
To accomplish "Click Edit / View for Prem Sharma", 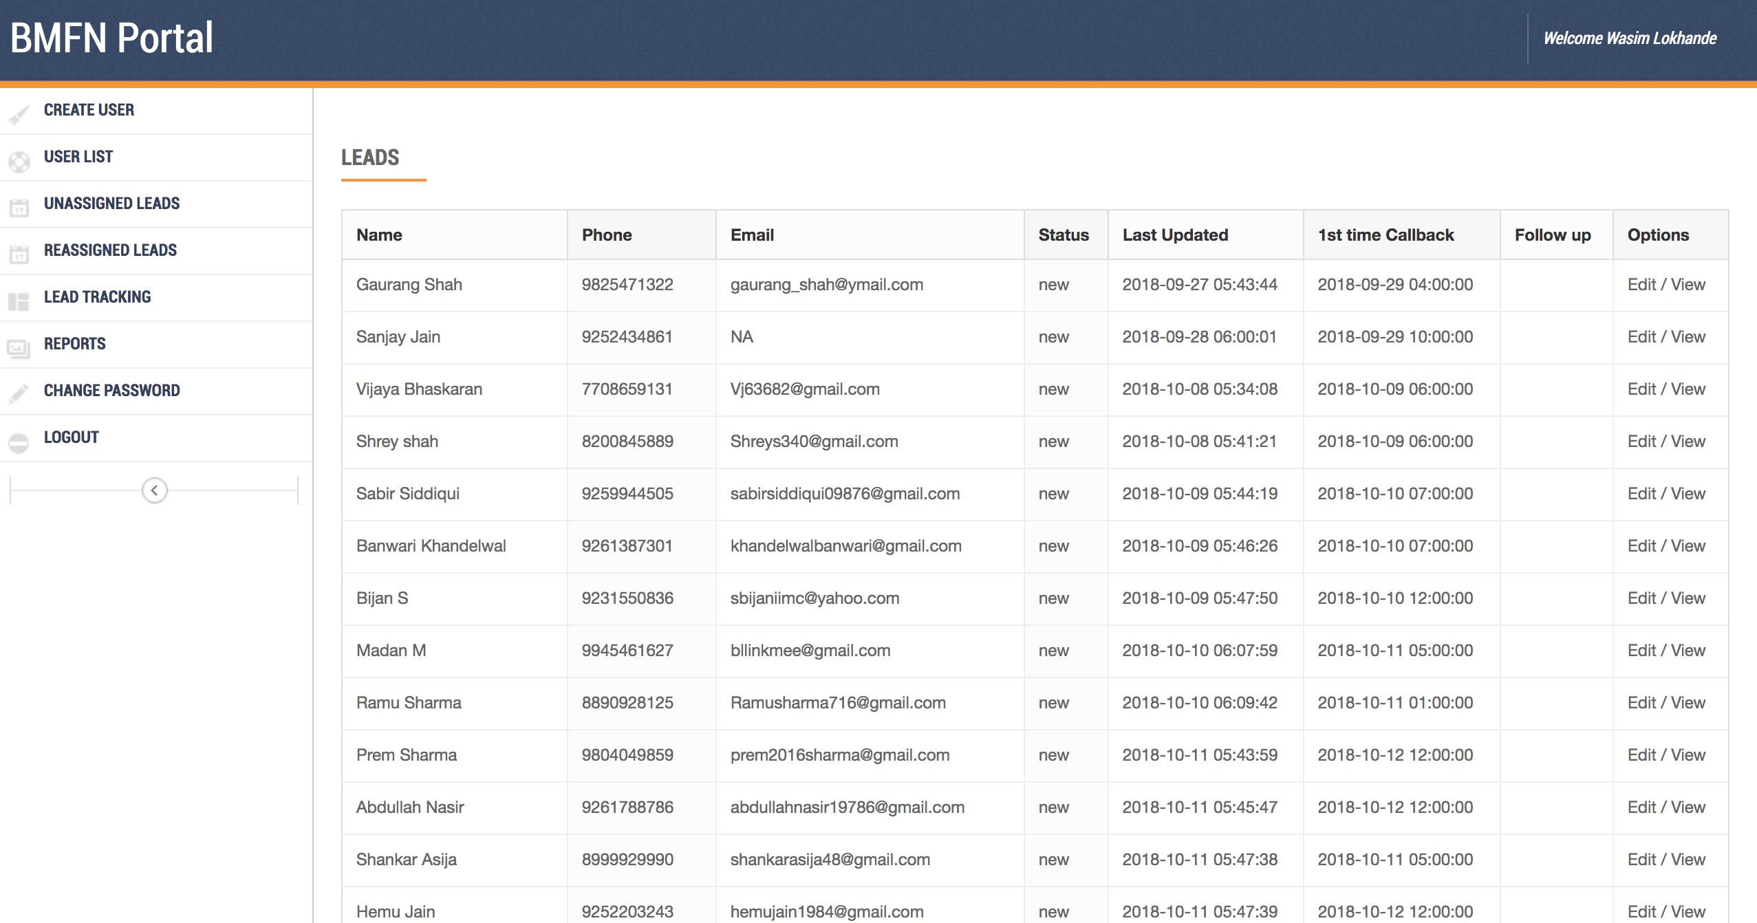I will tap(1666, 755).
